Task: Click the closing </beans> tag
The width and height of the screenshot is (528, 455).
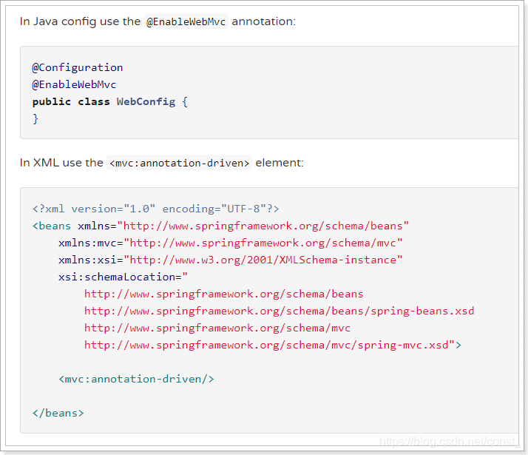Action: pos(58,414)
